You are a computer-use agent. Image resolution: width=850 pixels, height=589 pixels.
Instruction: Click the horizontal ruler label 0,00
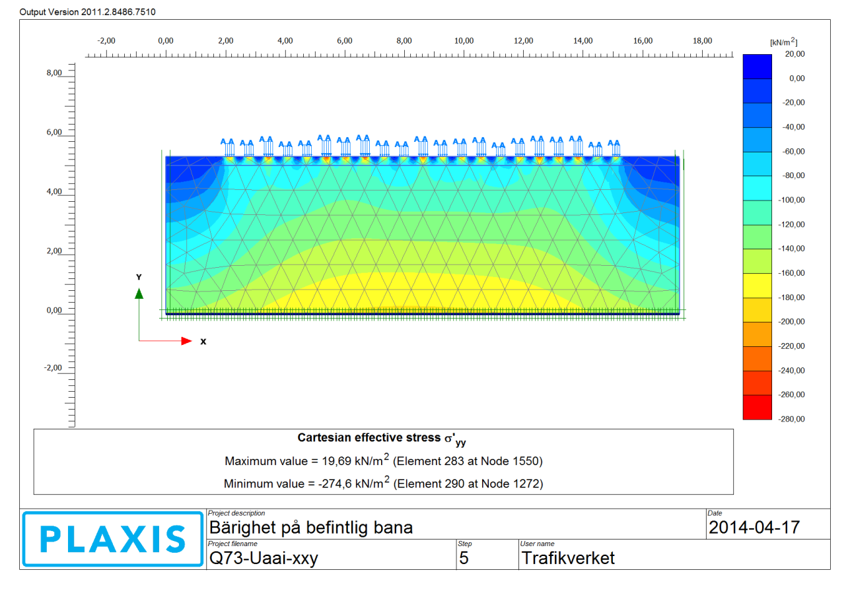click(166, 41)
